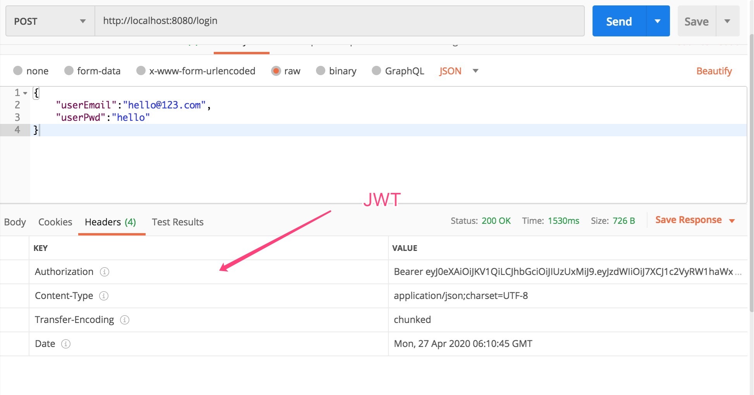Select the none body type option

18,71
